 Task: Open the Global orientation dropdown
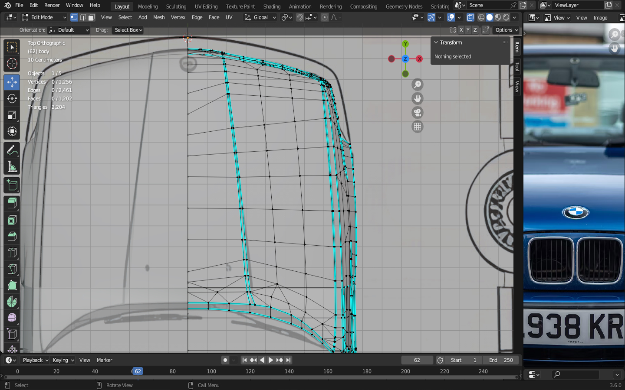pyautogui.click(x=260, y=17)
